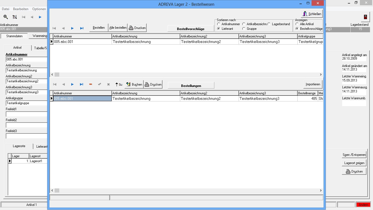Click Bestellmenge cell value 485
The width and height of the screenshot is (373, 210).
click(307, 98)
